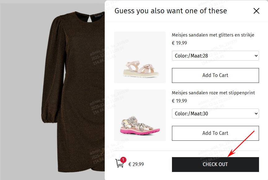Click the price under the stippenprint sandals title
Viewport: 268px width, 180px height.
[179, 101]
